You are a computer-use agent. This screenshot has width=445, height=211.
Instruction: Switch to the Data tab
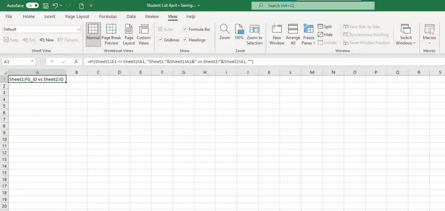131,16
